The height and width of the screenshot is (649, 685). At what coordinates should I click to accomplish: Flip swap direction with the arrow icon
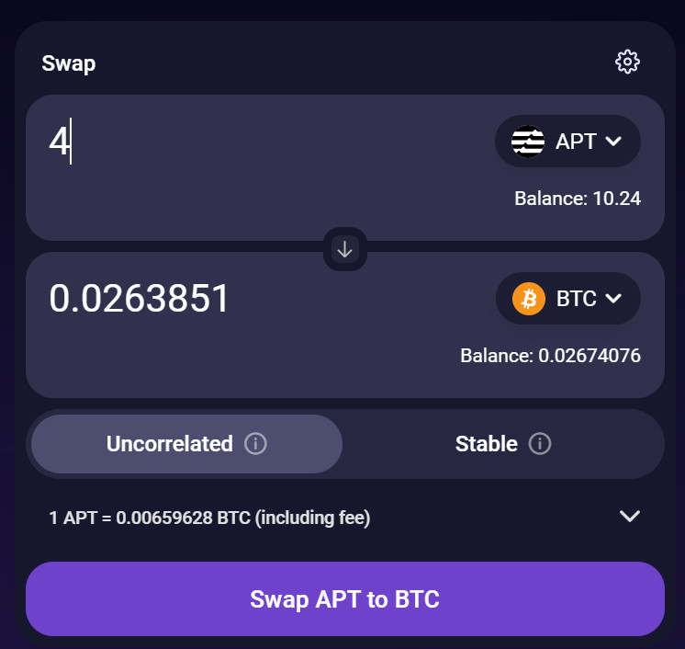345,249
